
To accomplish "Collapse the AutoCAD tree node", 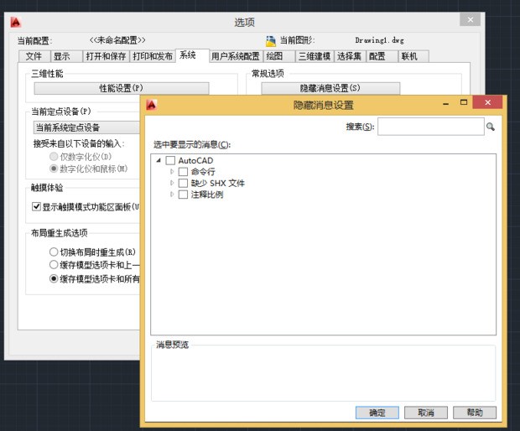I will pos(159,160).
